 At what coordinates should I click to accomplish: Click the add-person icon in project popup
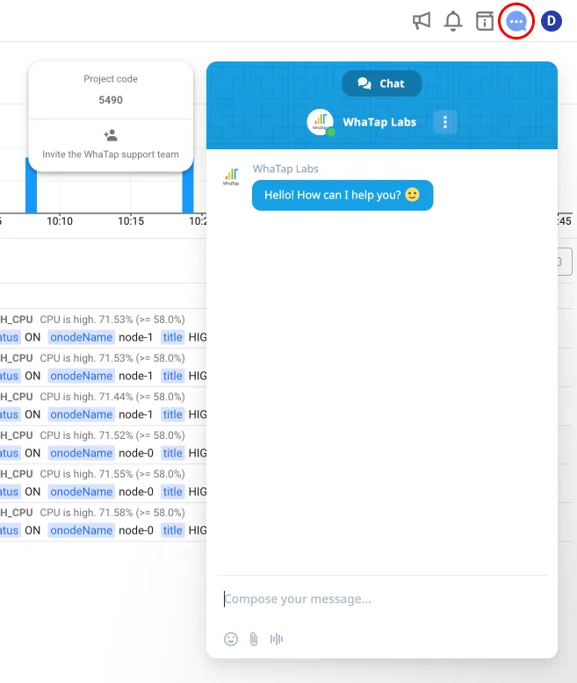[111, 135]
